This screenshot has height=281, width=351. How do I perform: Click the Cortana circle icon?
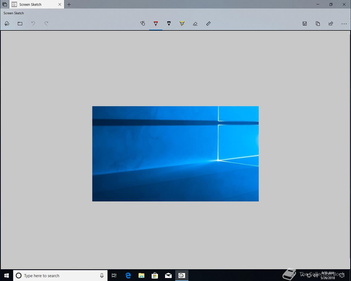pyautogui.click(x=19, y=276)
